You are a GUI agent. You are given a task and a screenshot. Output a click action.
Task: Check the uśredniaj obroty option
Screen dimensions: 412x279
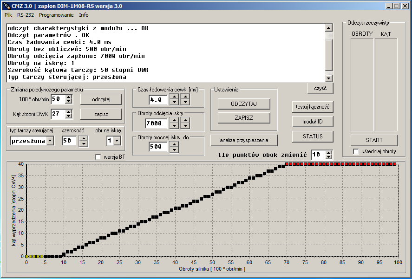pyautogui.click(x=356, y=151)
